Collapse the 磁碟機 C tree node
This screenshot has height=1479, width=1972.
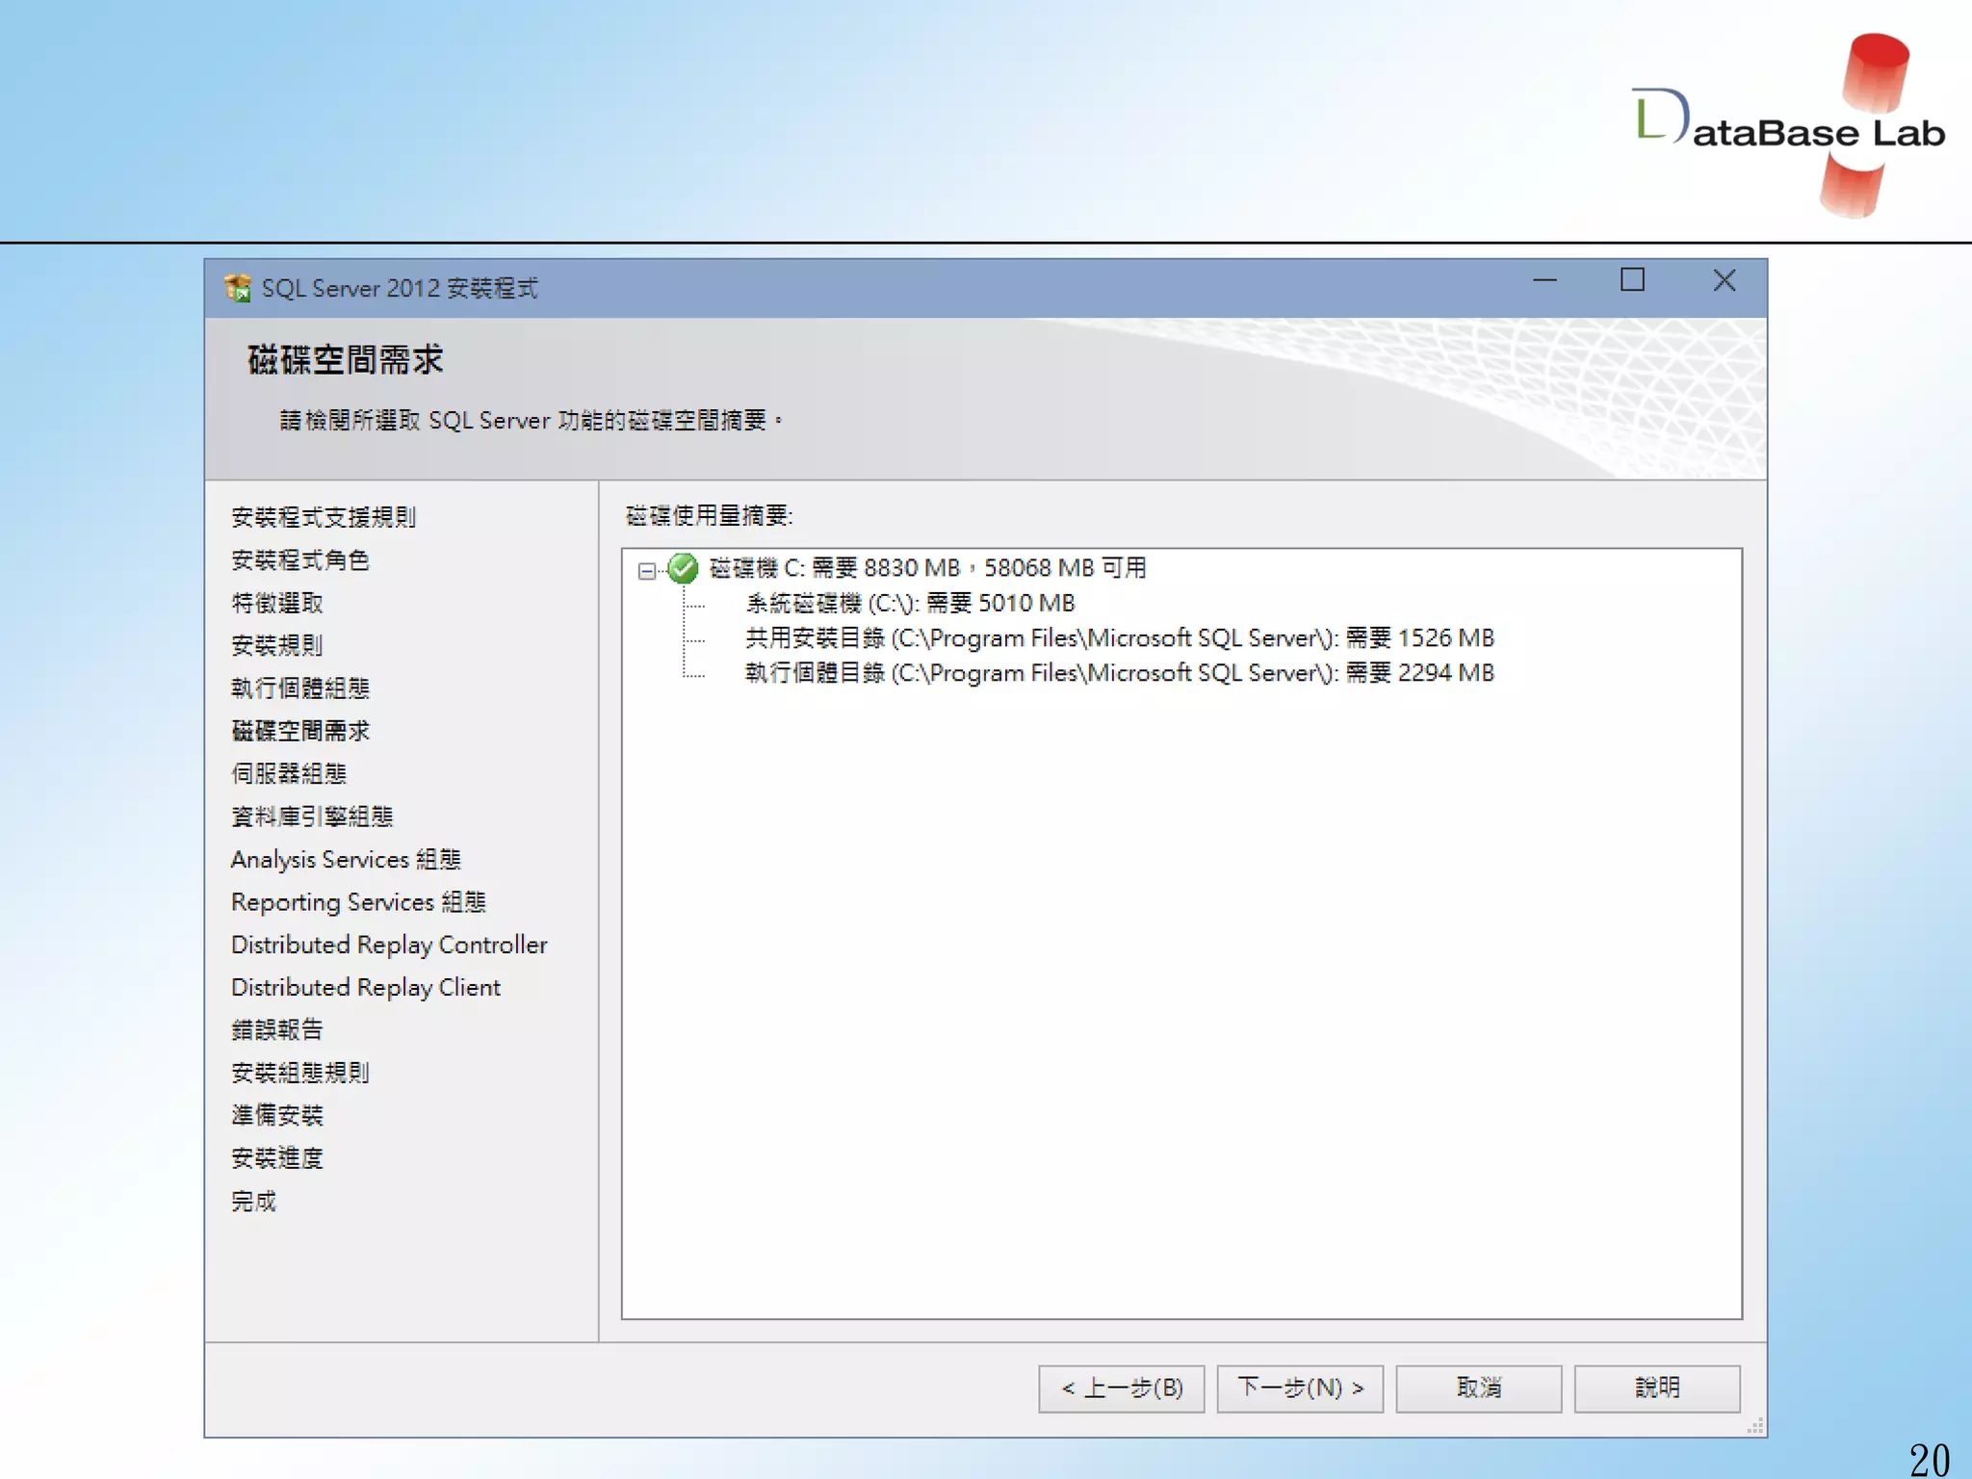coord(647,571)
